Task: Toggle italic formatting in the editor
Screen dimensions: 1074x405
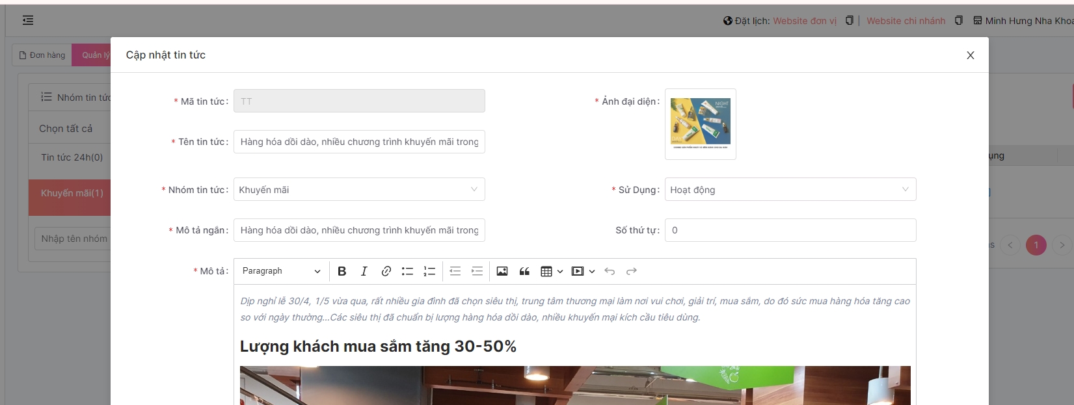Action: pos(364,271)
